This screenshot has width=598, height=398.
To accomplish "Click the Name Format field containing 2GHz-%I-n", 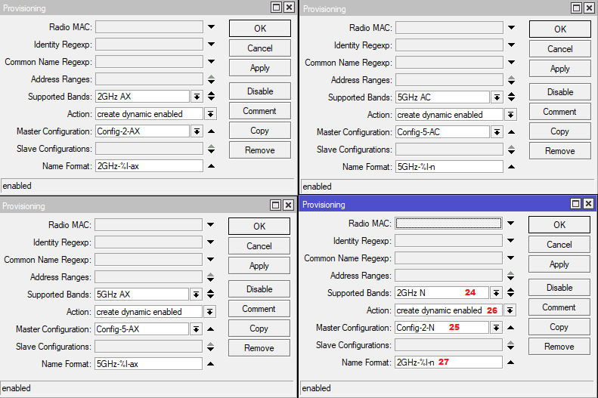I will pyautogui.click(x=448, y=363).
